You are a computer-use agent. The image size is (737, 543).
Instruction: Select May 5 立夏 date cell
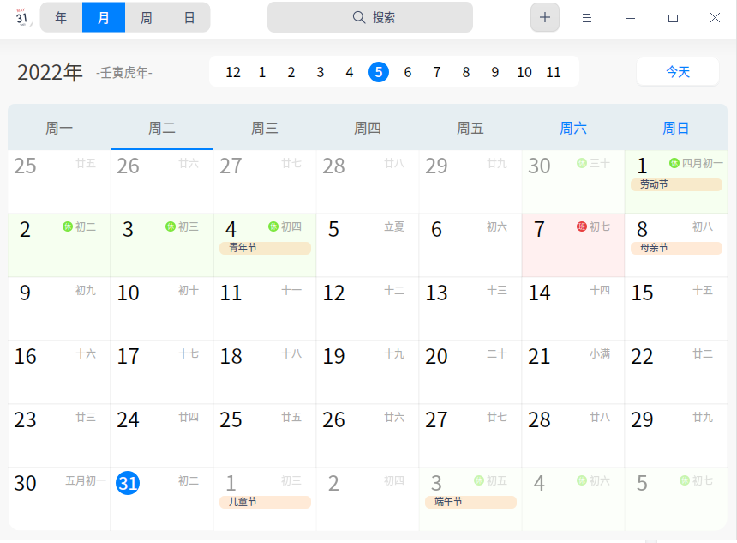tap(368, 245)
